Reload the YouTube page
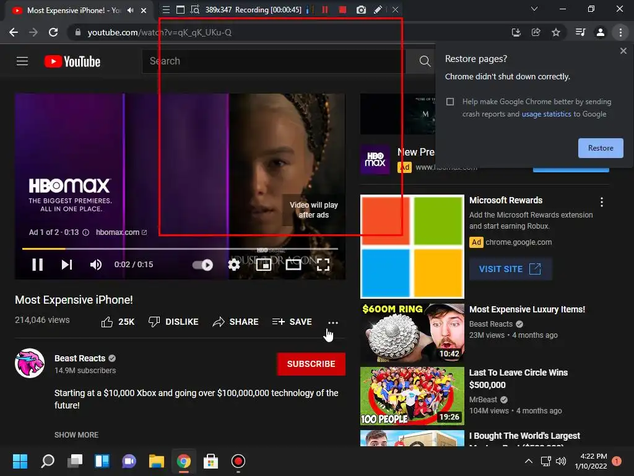Screen dimensions: 634x476 pos(53,32)
